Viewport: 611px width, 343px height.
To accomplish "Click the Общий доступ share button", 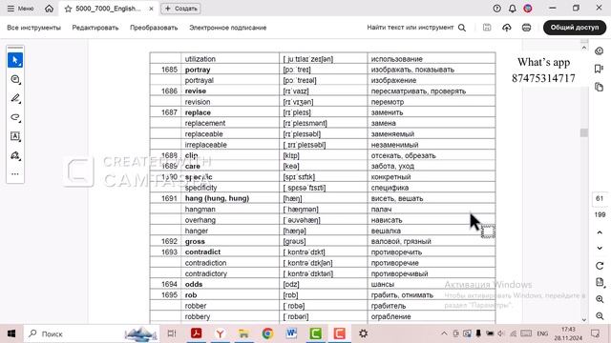I will pos(575,28).
